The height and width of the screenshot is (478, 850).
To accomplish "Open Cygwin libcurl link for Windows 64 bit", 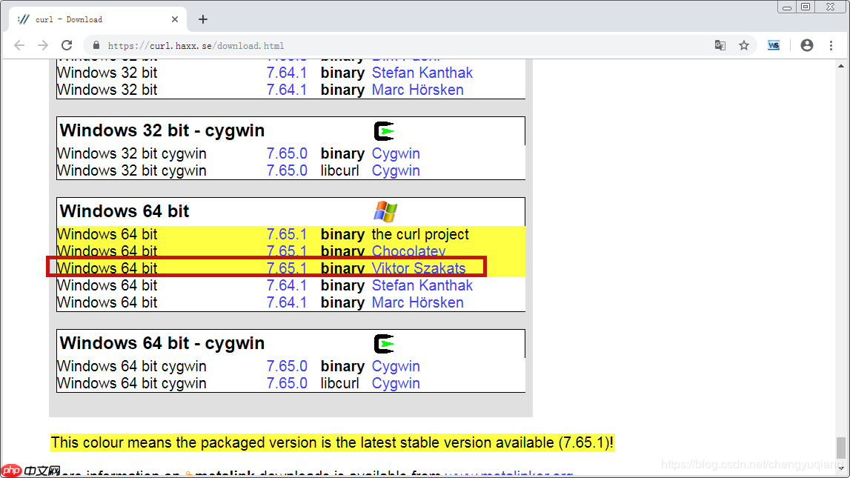I will point(396,383).
